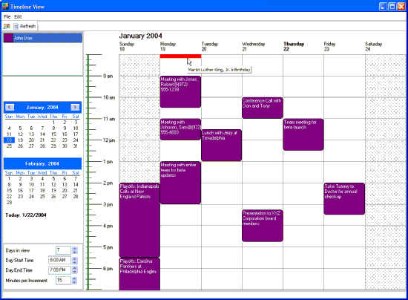Viewport: 408px width, 300px height.
Task: Click the users icon in toolbar
Action: coord(7,26)
